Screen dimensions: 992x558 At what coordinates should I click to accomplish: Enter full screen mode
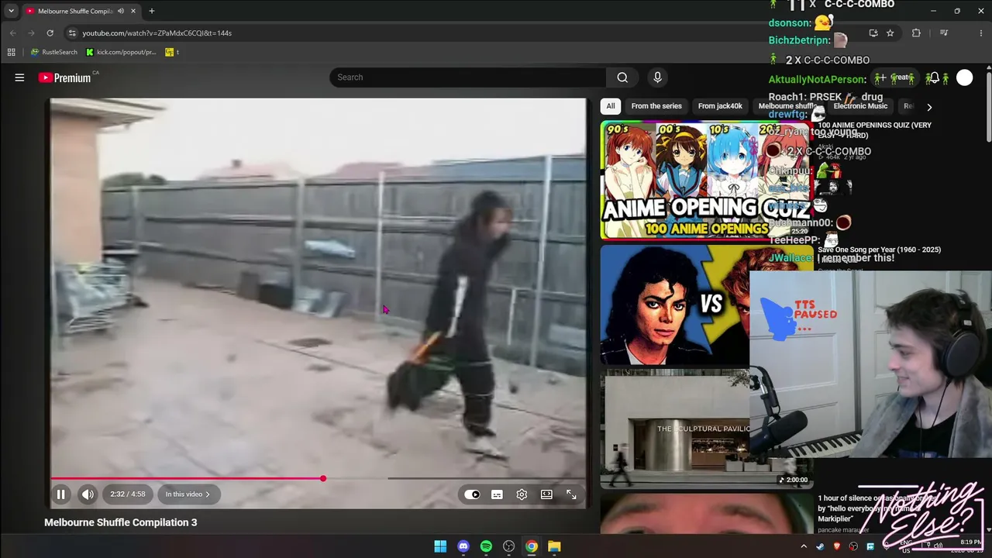click(x=571, y=494)
